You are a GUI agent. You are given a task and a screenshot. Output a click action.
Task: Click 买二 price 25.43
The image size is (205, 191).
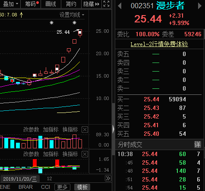(x=151, y=108)
